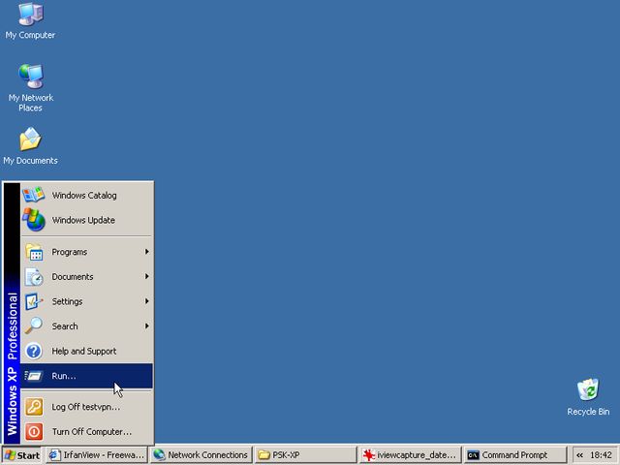Click the Programs label text
The height and width of the screenshot is (465, 620).
coord(69,252)
